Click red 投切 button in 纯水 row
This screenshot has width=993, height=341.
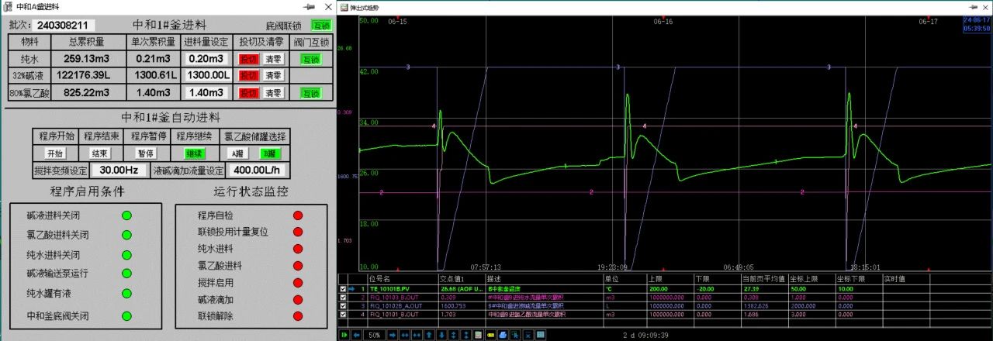pyautogui.click(x=248, y=59)
